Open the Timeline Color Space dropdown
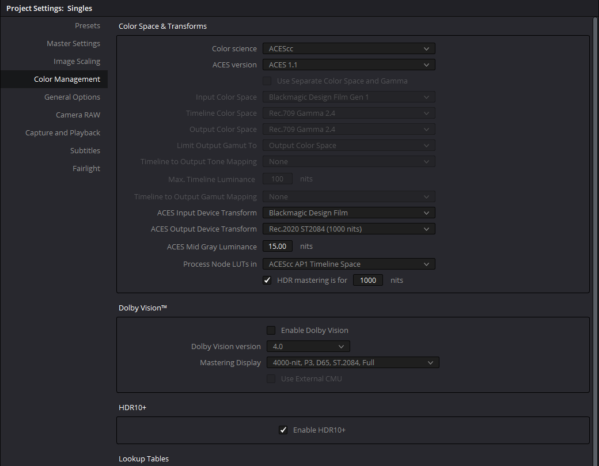This screenshot has width=599, height=466. pos(349,113)
